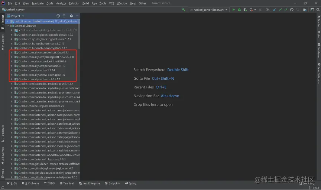Open the taskctl_server [bootJar] run configuration dropdown
The image size is (321, 190).
point(208,10)
